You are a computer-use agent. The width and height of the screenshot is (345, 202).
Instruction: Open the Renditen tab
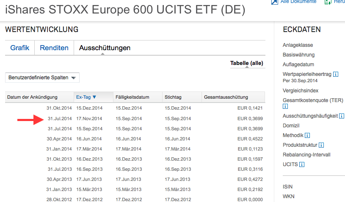coord(54,48)
